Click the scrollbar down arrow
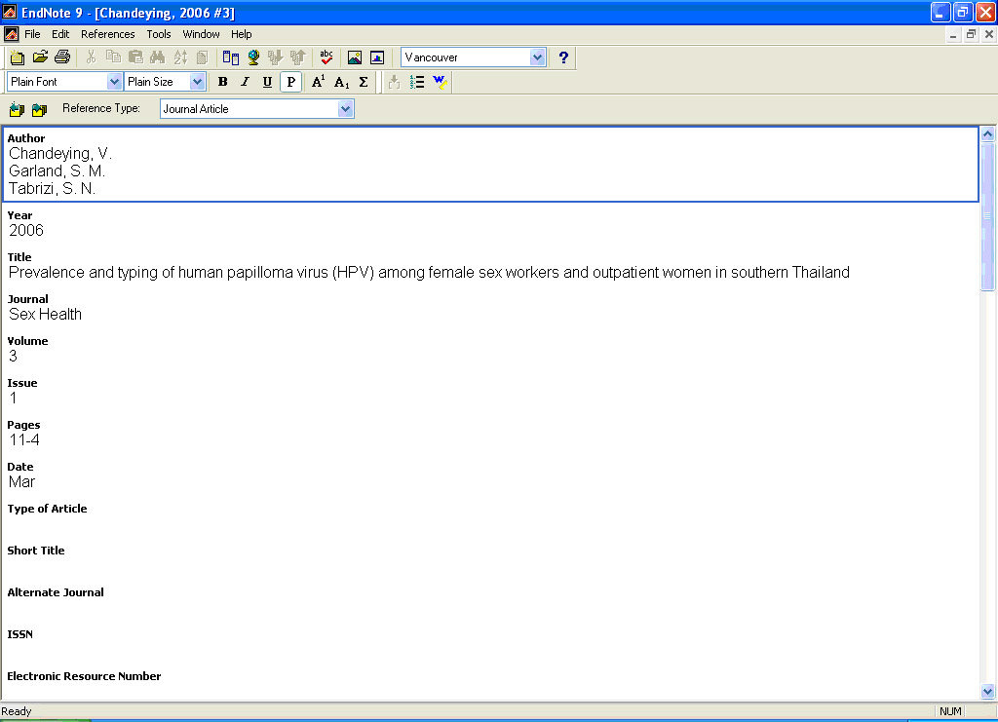This screenshot has height=722, width=998. [x=987, y=691]
